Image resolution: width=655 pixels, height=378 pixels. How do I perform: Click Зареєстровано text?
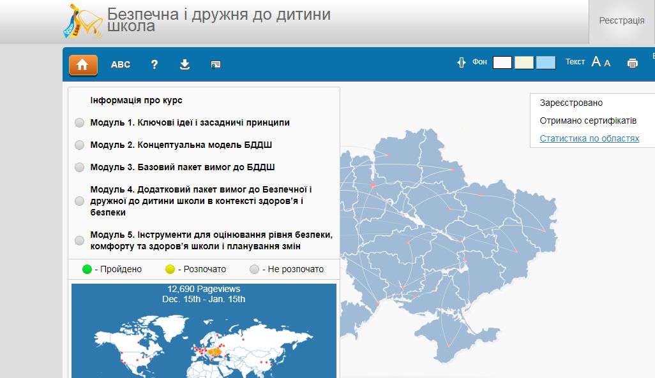tap(571, 103)
